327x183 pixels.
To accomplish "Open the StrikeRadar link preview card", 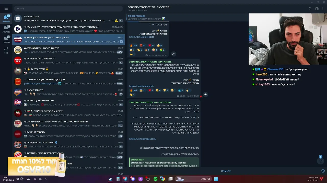I will (164, 162).
